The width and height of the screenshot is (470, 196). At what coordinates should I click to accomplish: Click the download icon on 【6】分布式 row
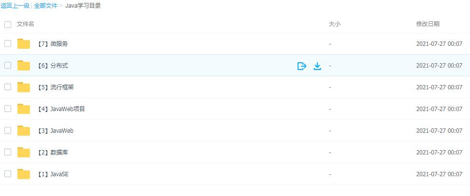[317, 66]
